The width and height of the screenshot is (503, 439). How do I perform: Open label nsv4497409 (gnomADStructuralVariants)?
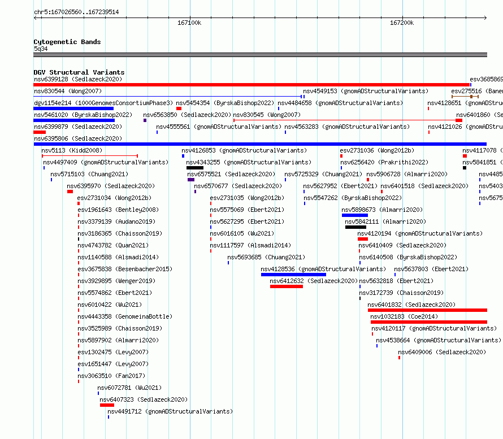pos(106,162)
